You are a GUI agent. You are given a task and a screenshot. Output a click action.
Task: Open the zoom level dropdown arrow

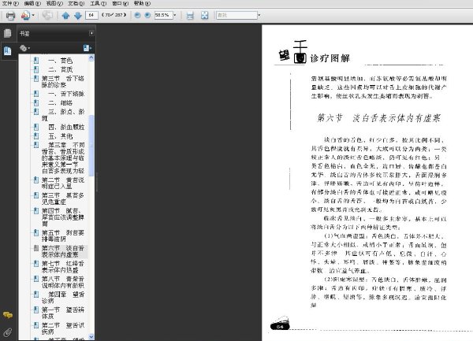click(175, 15)
